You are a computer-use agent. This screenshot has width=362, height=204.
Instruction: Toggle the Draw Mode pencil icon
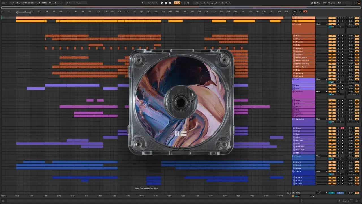312,3
